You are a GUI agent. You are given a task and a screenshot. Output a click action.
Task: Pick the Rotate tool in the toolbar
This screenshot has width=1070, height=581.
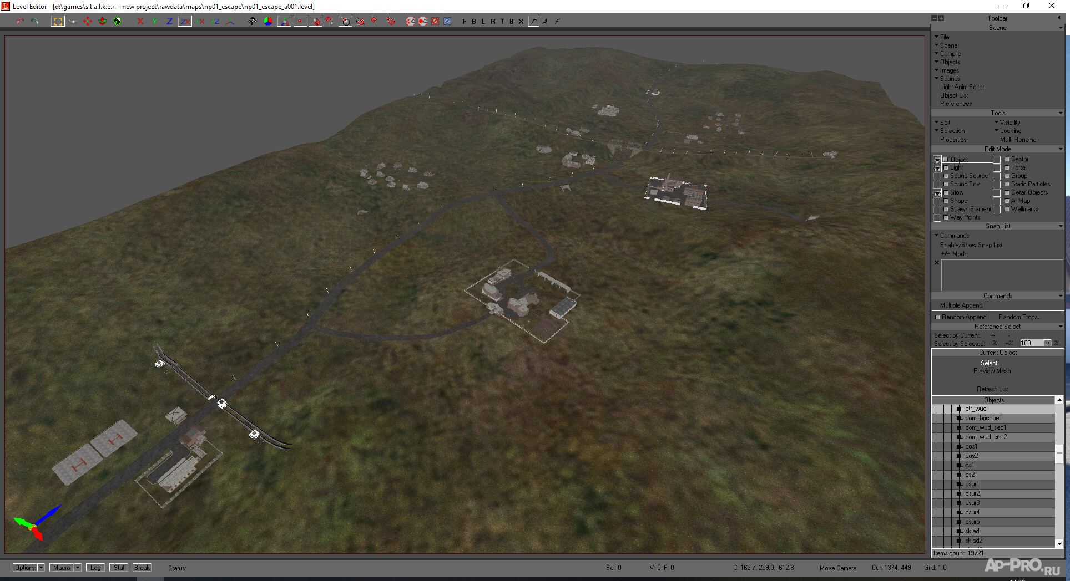(x=102, y=21)
